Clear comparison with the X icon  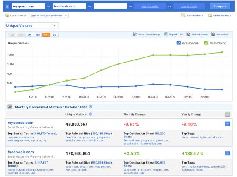(x=7, y=6)
